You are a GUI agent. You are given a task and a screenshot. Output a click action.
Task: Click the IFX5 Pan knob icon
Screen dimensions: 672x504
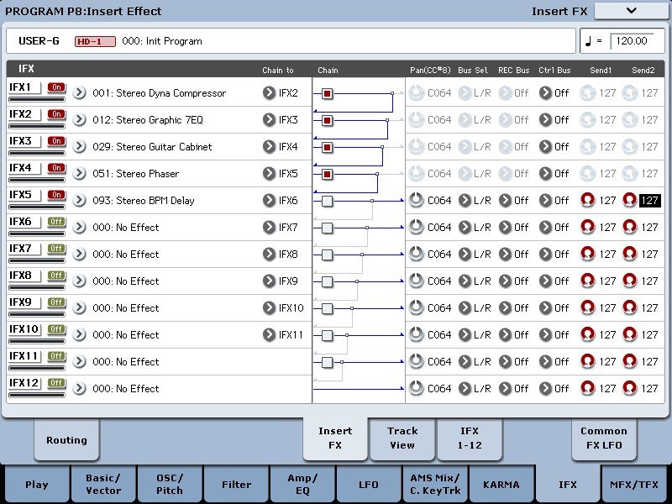(x=417, y=201)
